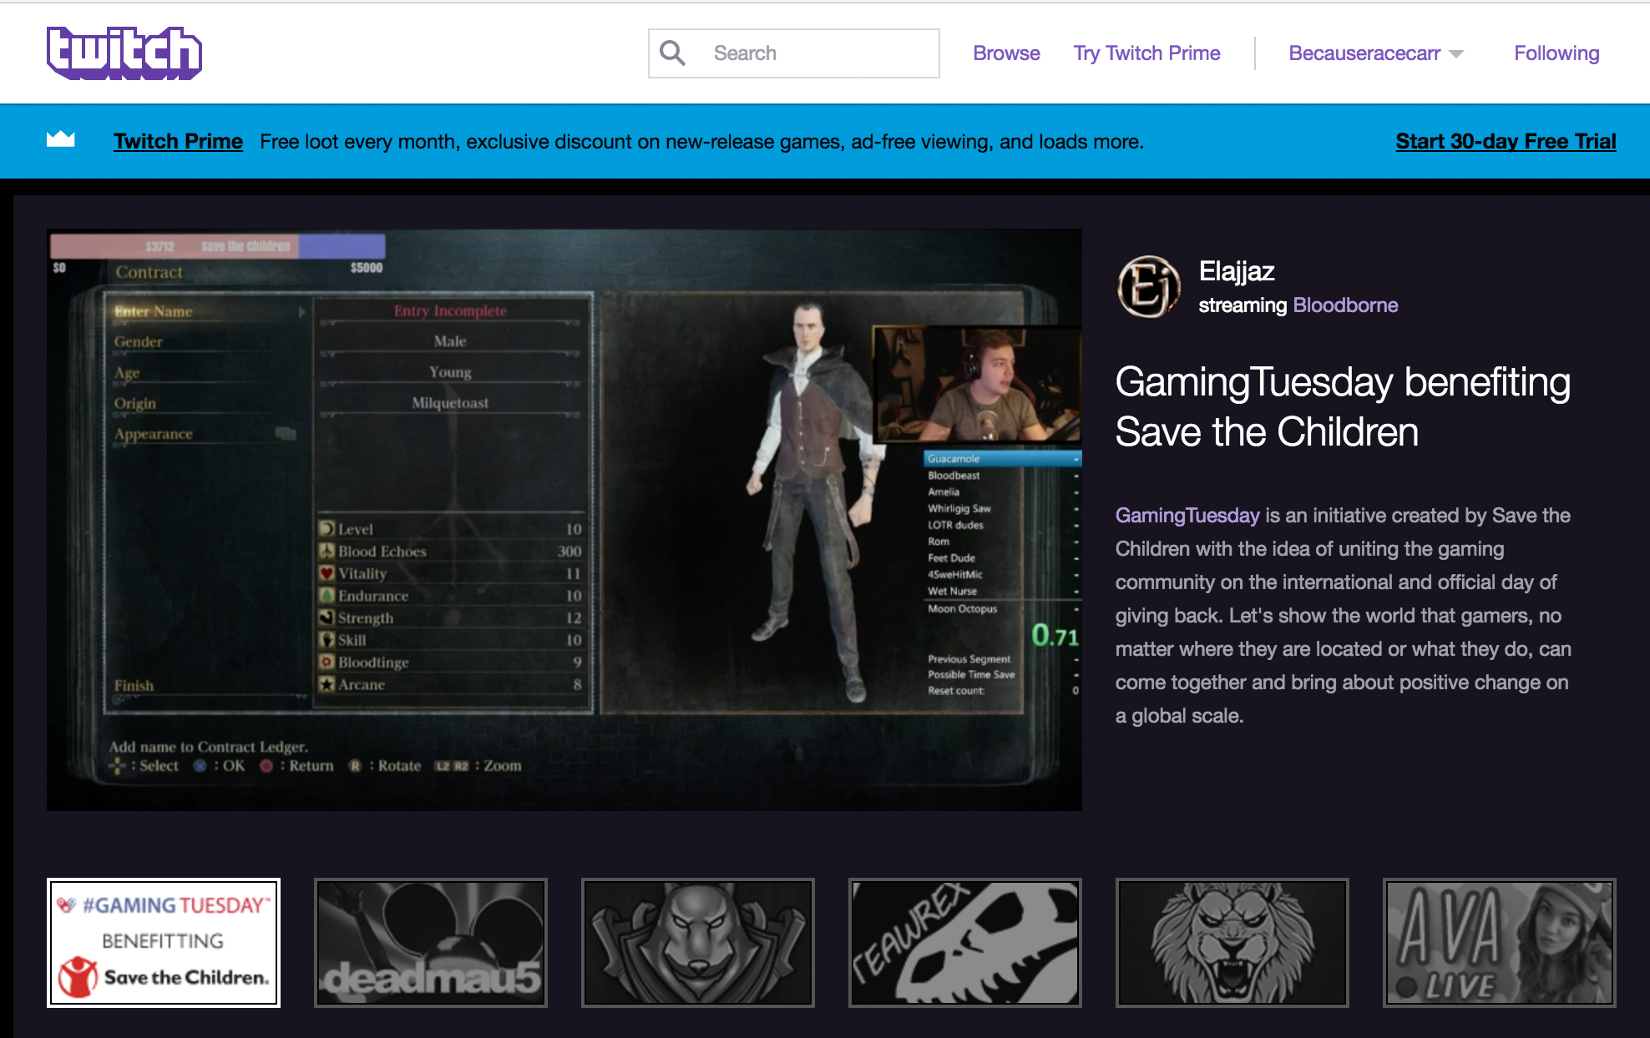Open the Browse page
1650x1038 pixels.
[x=1006, y=53]
